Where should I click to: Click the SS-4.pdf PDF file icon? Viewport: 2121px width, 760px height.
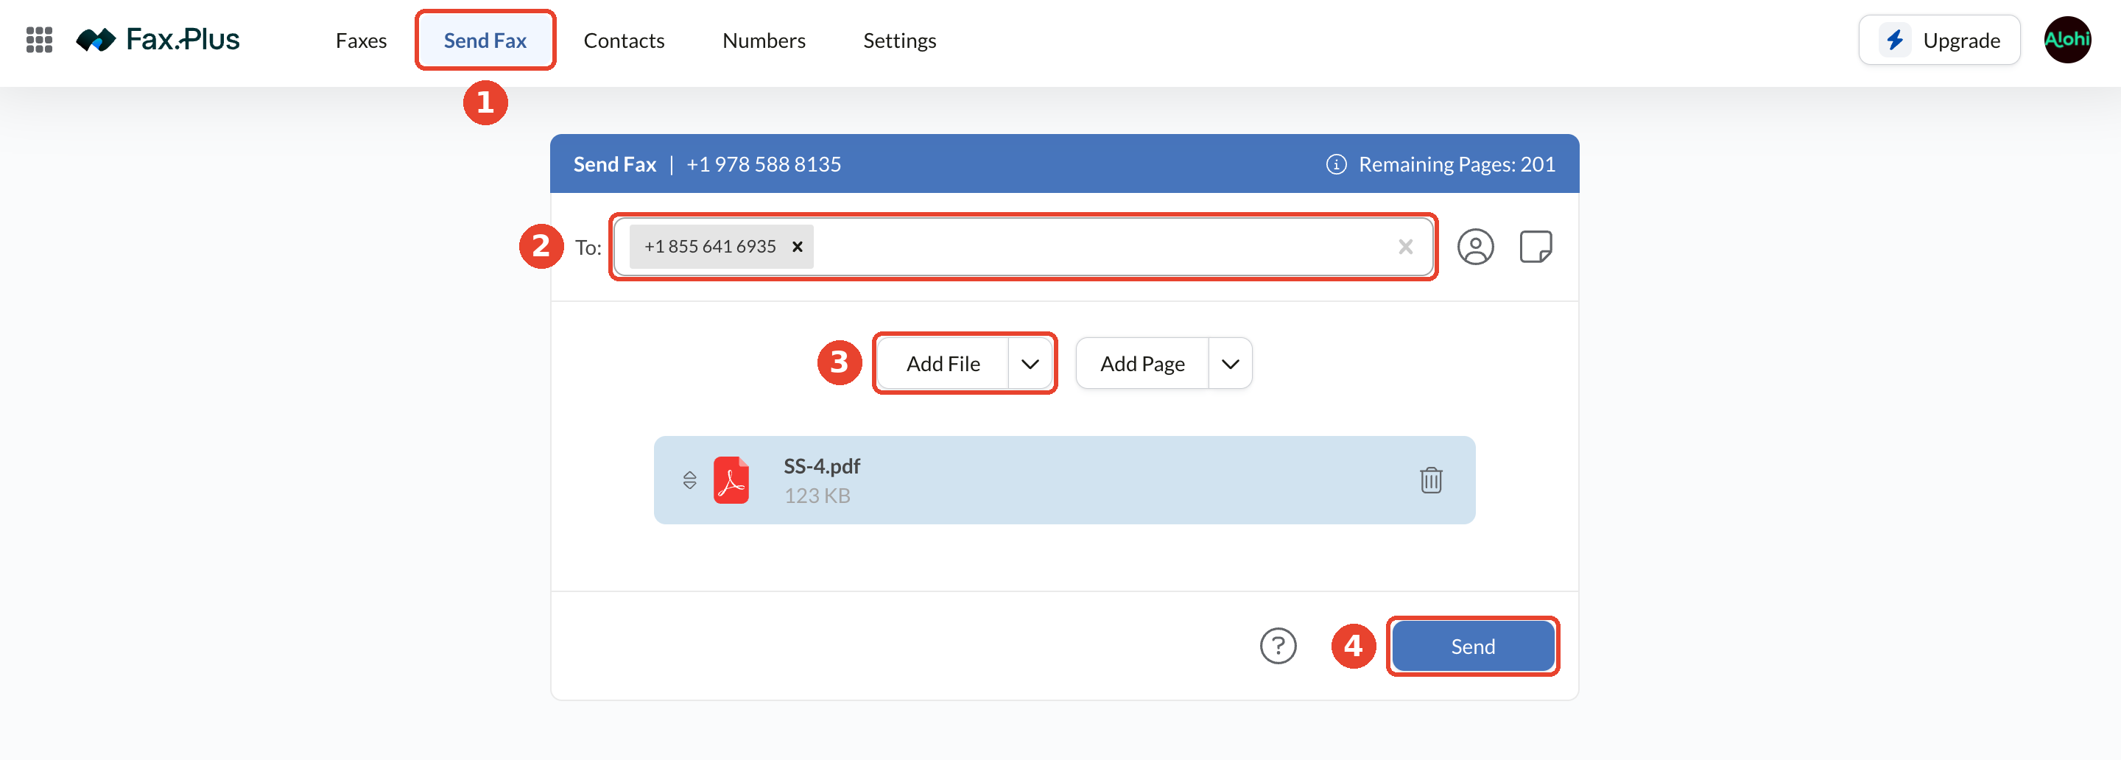click(x=731, y=480)
